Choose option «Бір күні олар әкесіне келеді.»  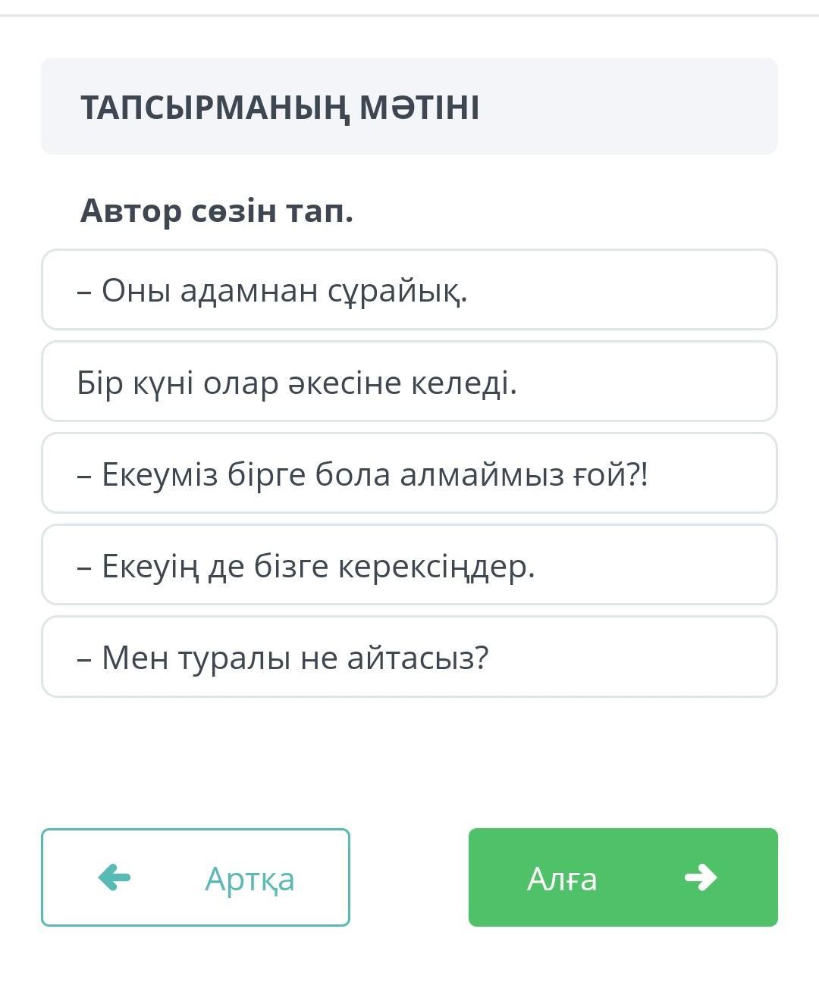pos(409,382)
